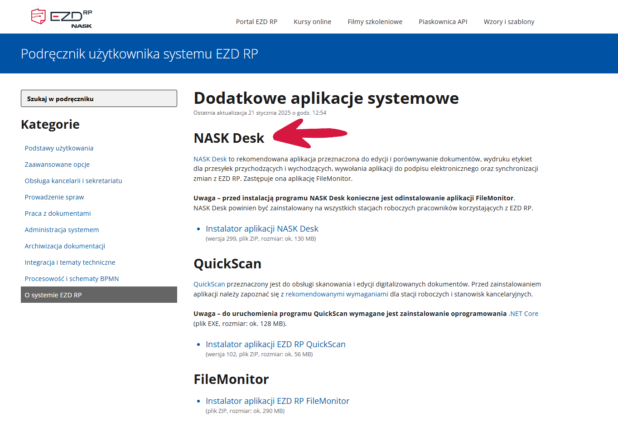Click the Szukaj w podręczniku search field
Viewport: 618px width, 422px height.
(99, 98)
